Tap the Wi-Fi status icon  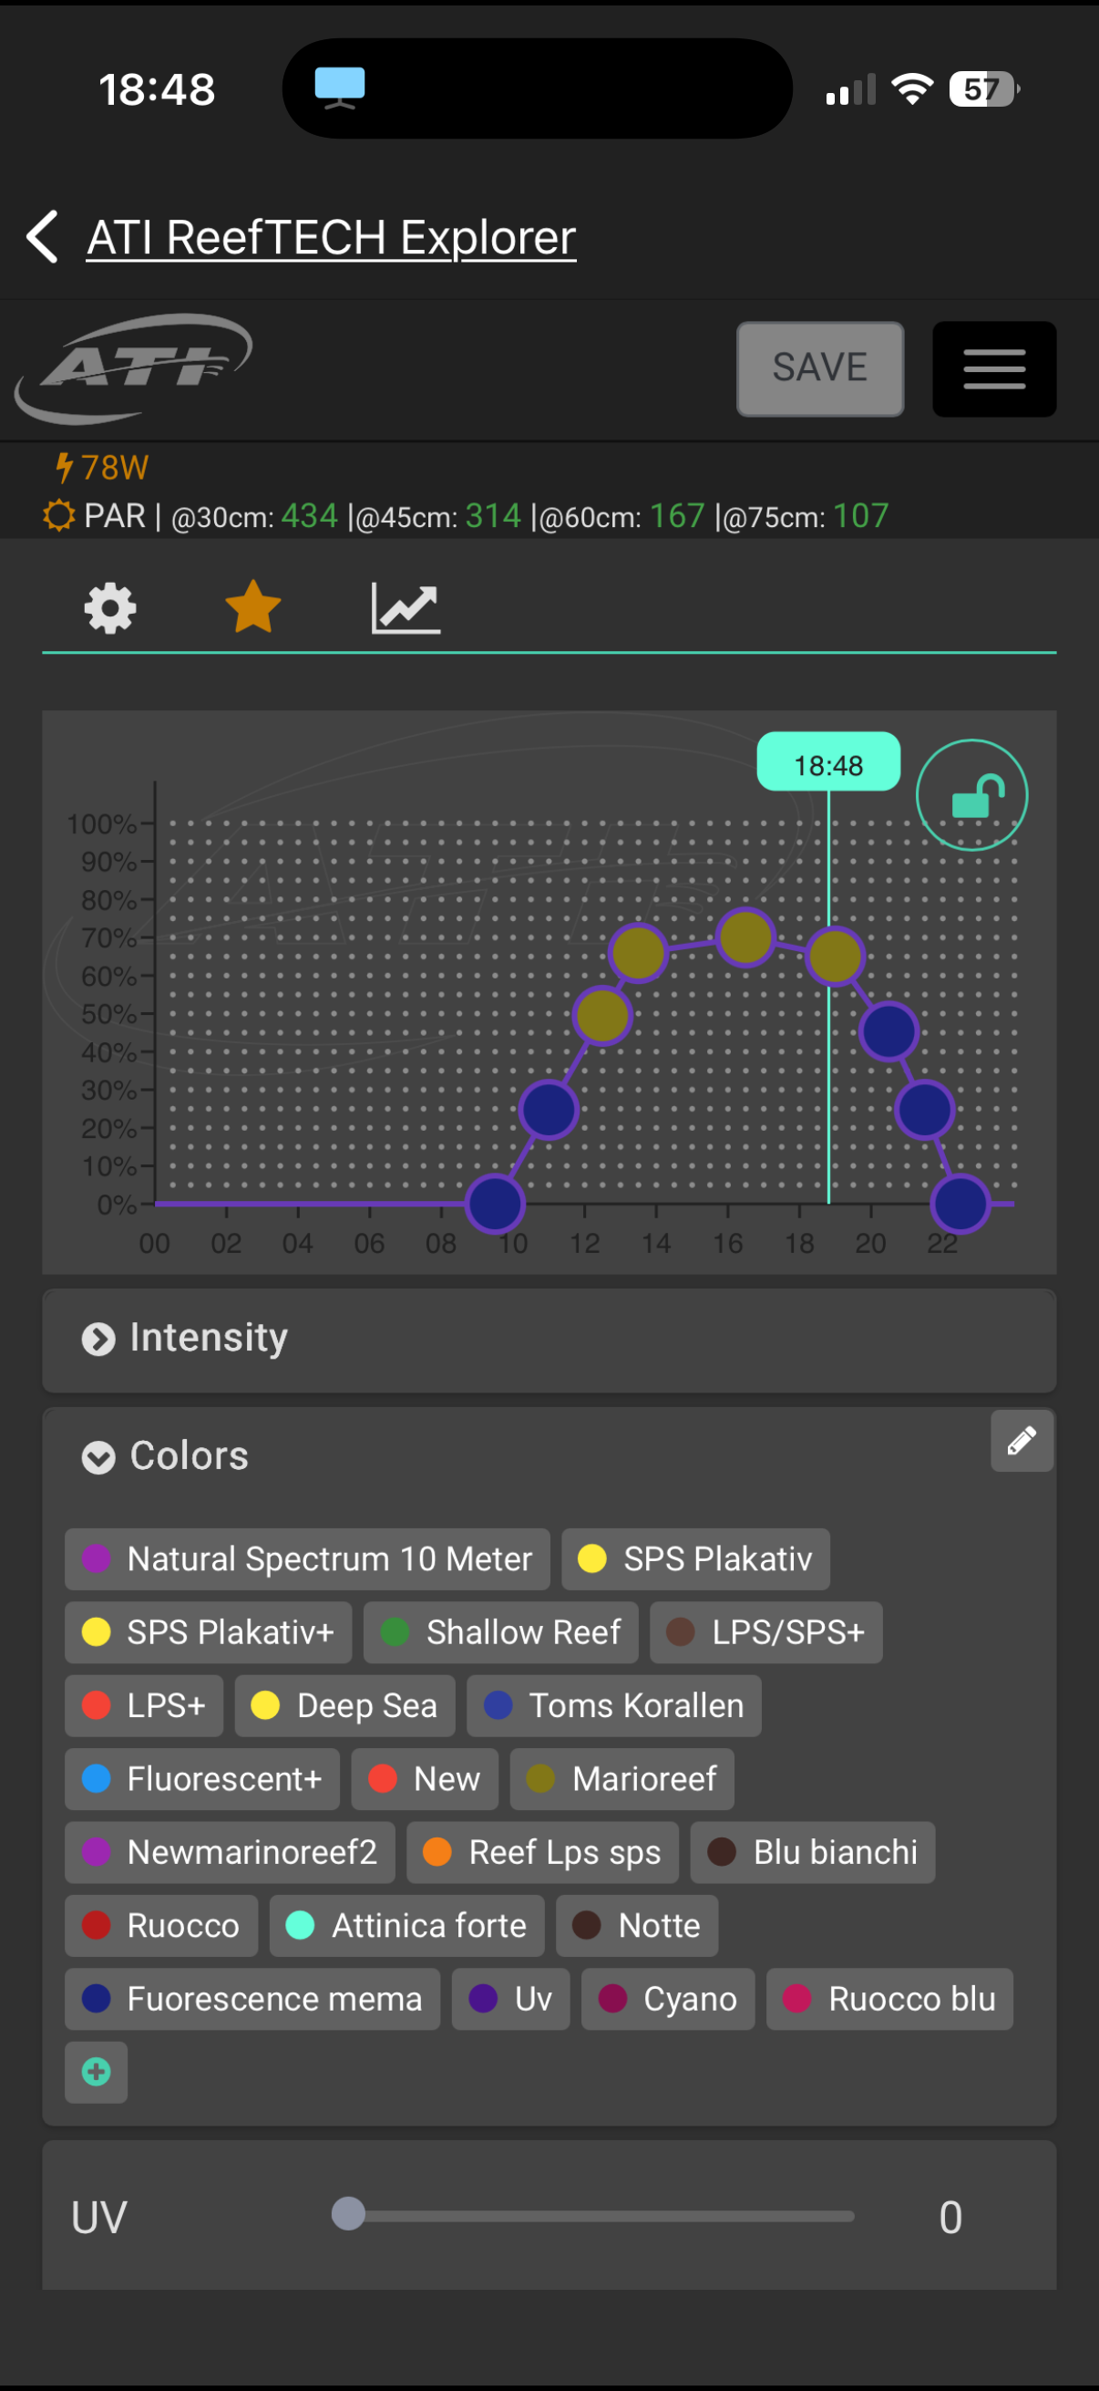point(911,89)
